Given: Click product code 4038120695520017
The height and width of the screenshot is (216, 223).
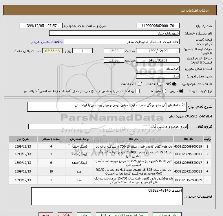Looking at the screenshot, I should [x=188, y=163].
